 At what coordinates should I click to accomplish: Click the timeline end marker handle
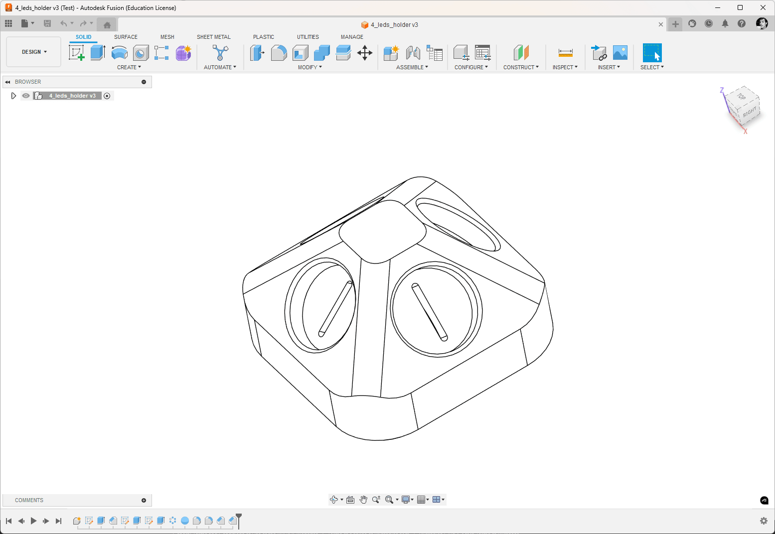[x=239, y=518]
